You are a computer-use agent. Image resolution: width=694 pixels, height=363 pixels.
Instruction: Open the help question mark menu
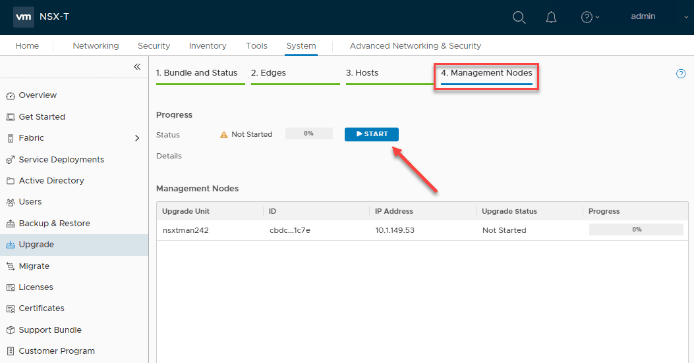click(590, 17)
